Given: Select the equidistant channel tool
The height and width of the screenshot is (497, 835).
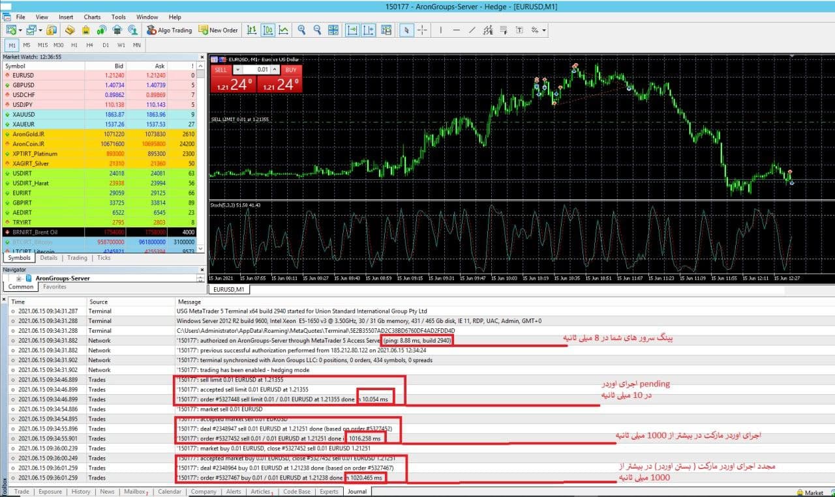Looking at the screenshot, I should [488, 30].
